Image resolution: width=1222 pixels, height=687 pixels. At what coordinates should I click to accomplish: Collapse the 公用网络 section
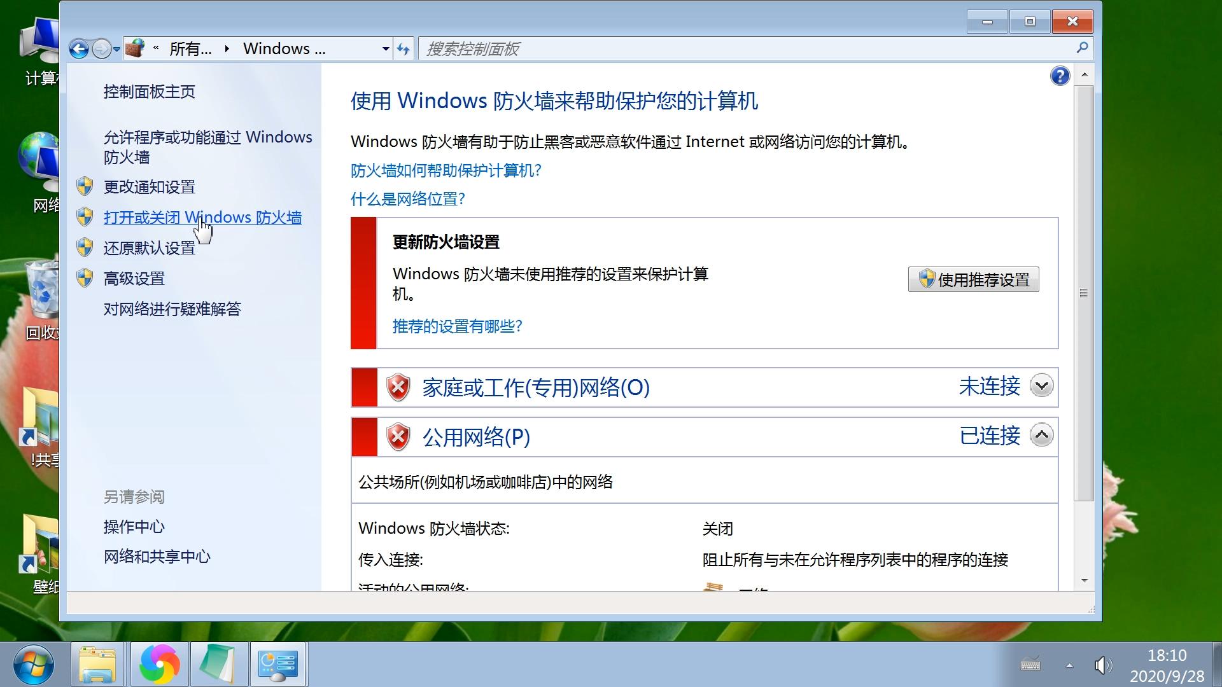coord(1041,436)
